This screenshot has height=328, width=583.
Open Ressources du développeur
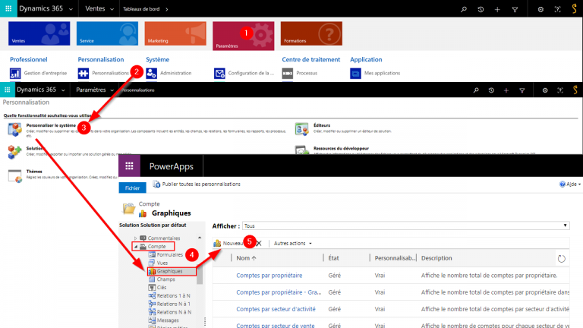pyautogui.click(x=341, y=148)
